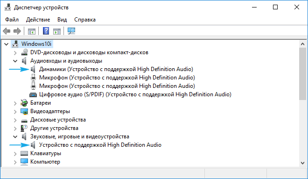
Task: Select Устройство с поддержкой High Definition Audio
Action: pyautogui.click(x=100, y=145)
